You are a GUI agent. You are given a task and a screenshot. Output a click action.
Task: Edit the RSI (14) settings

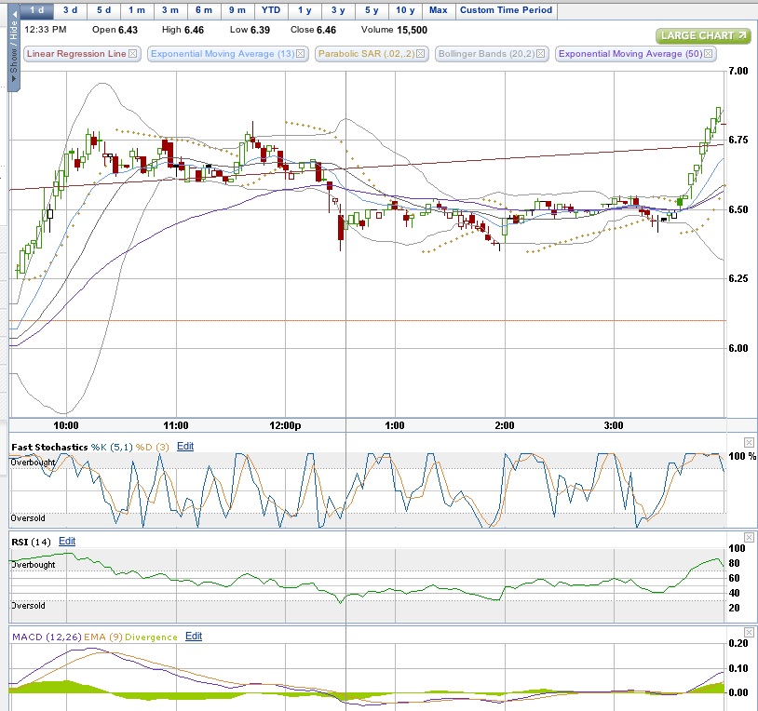[67, 542]
